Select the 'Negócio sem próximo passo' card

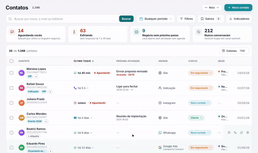point(160,34)
